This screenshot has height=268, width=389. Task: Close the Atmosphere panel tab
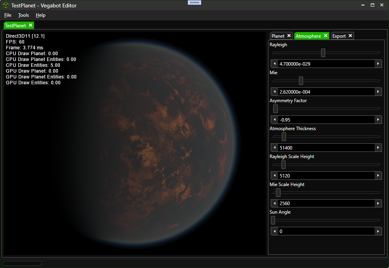[326, 36]
